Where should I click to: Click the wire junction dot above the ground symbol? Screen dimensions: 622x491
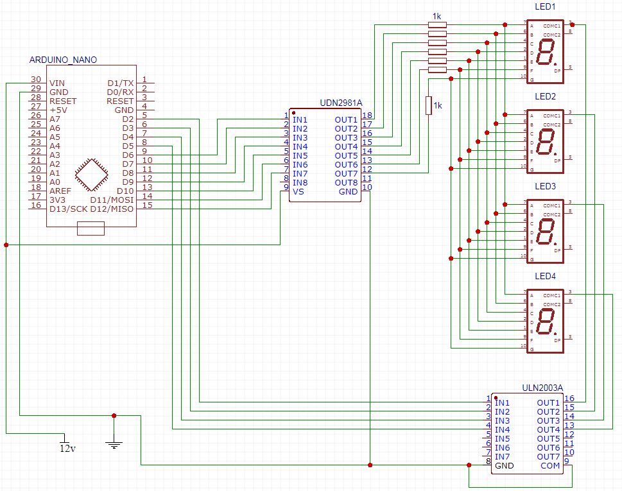(x=114, y=416)
